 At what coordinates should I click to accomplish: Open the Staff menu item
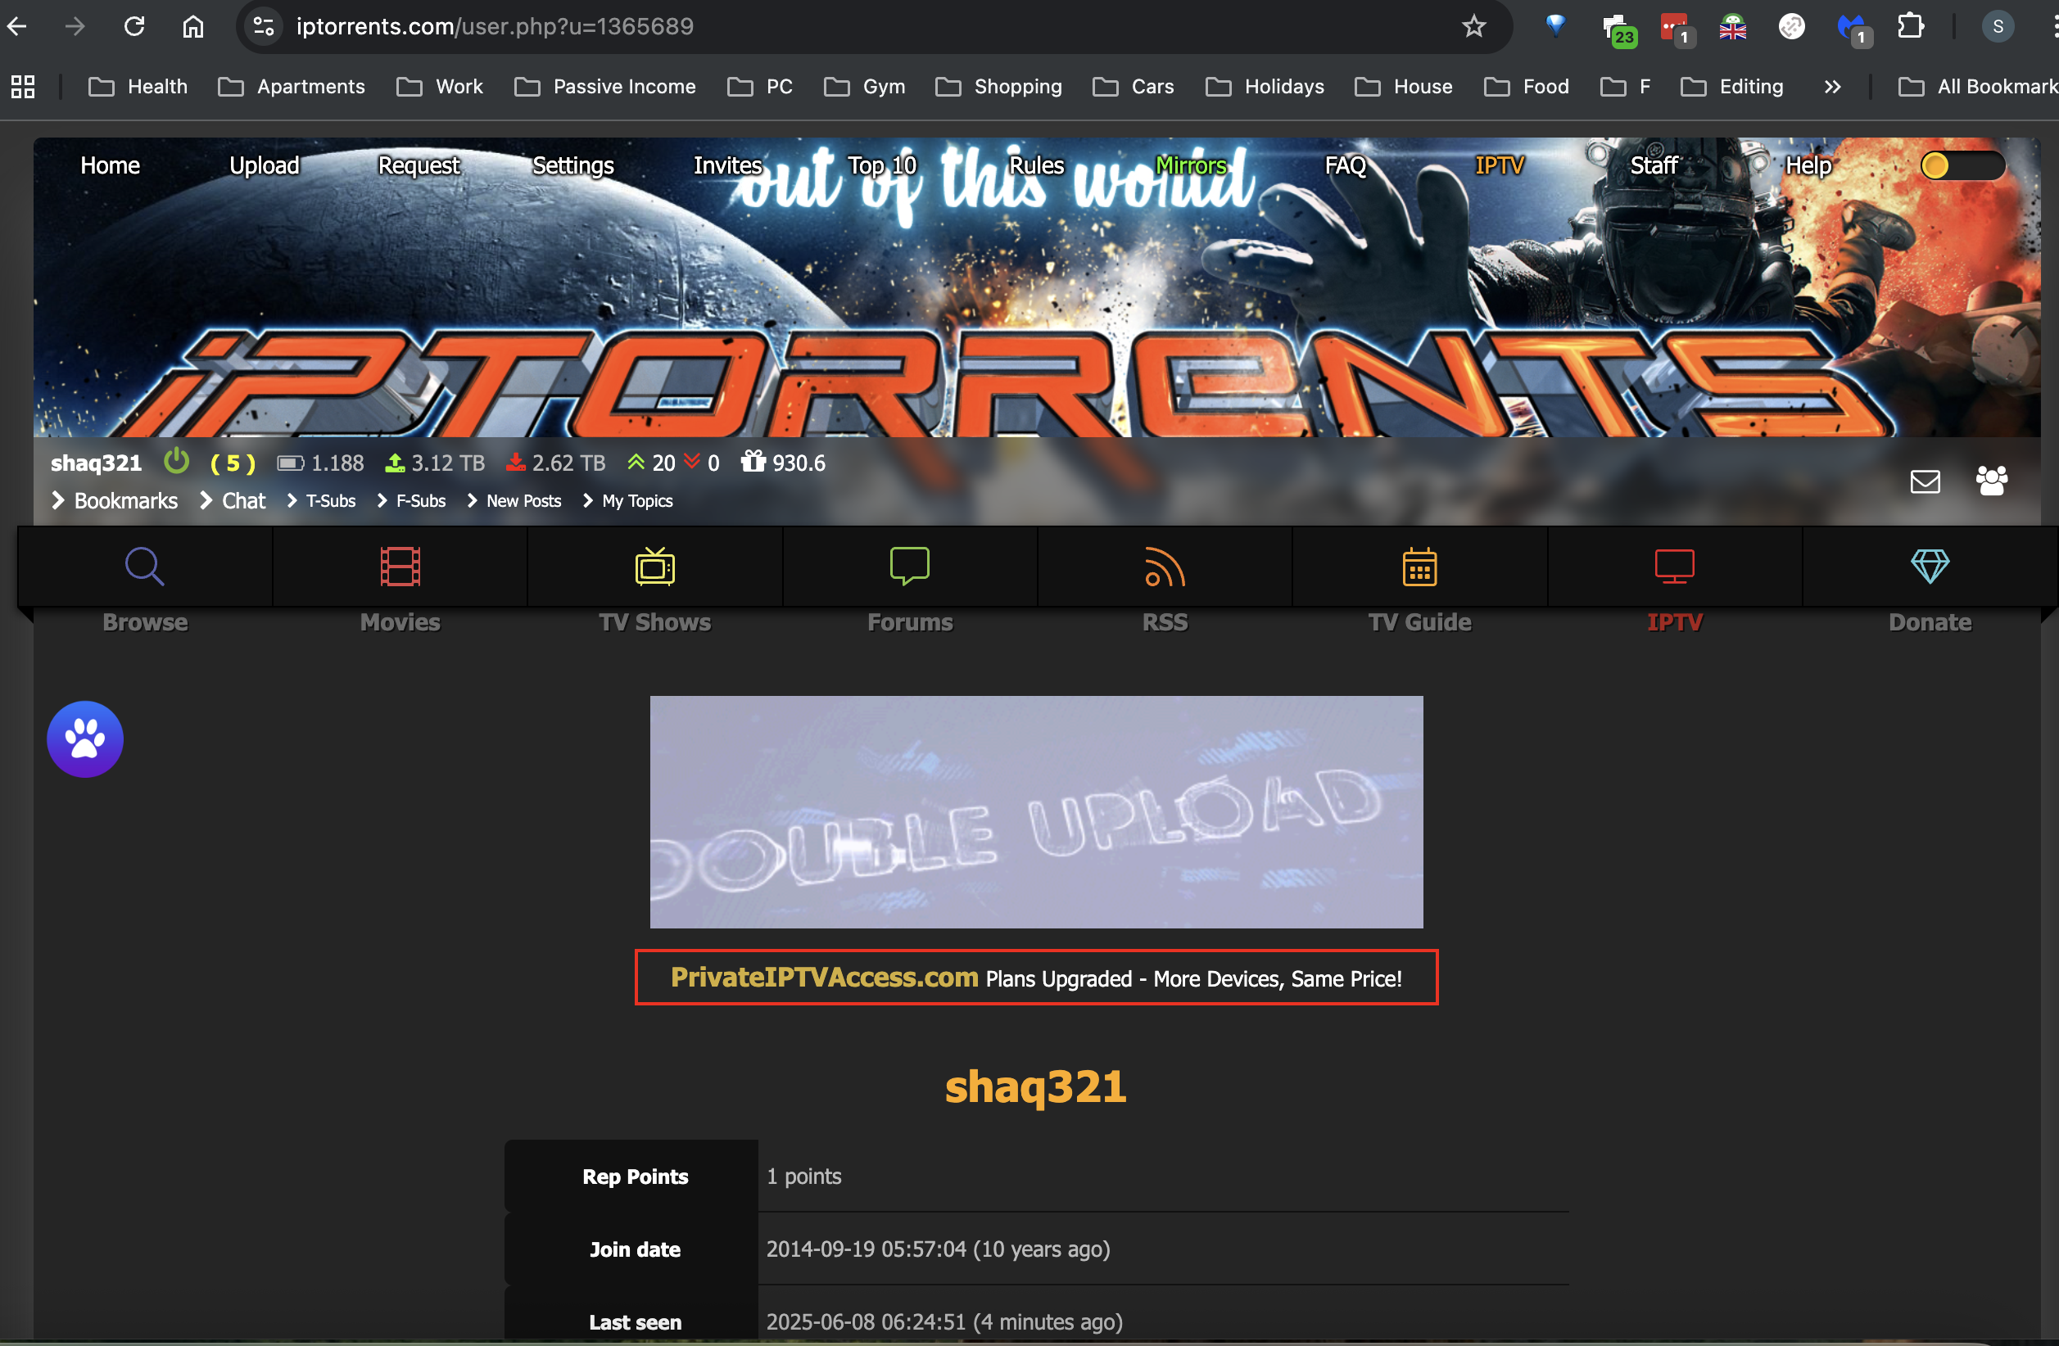click(x=1654, y=165)
